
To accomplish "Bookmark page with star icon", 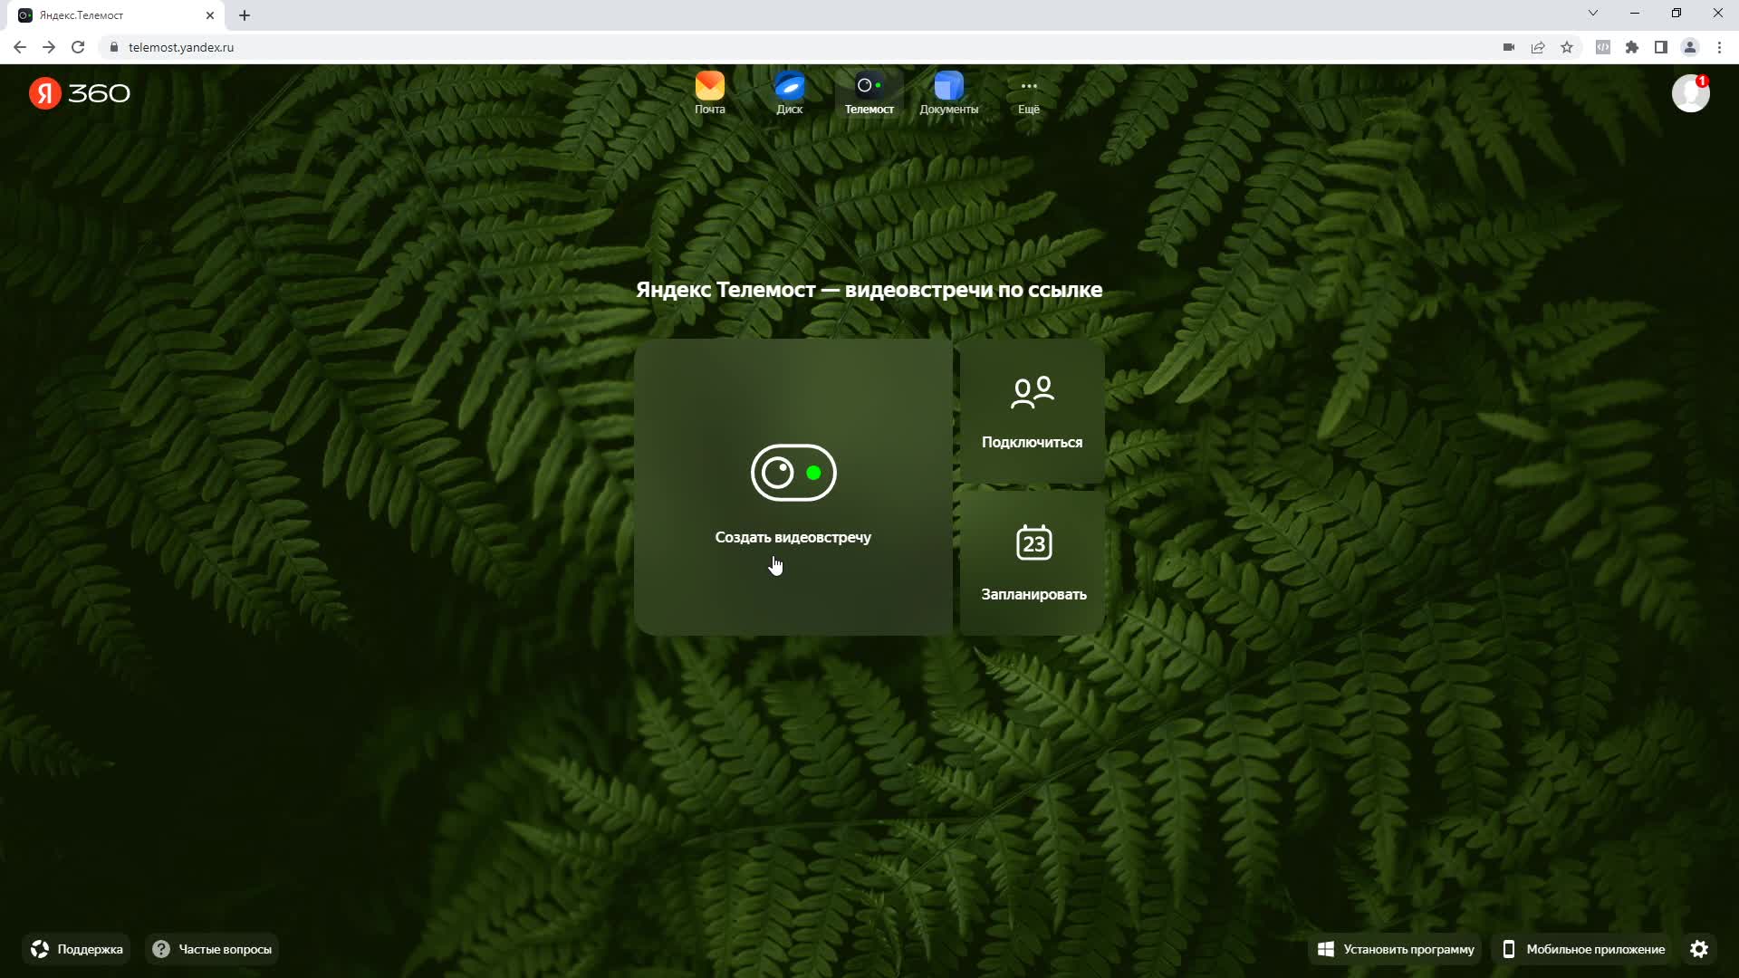I will coord(1567,47).
